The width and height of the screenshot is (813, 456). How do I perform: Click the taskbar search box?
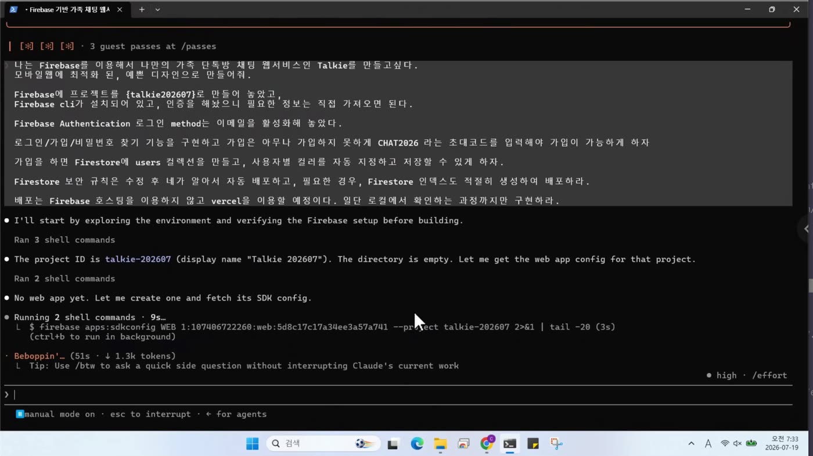pyautogui.click(x=323, y=444)
